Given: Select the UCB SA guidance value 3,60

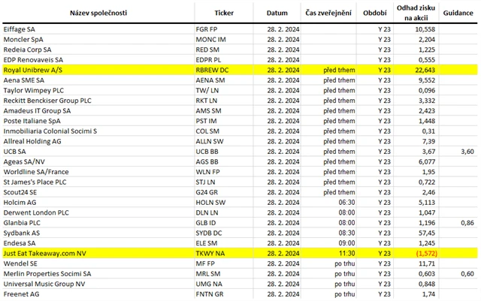Looking at the screenshot, I should pyautogui.click(x=466, y=151).
